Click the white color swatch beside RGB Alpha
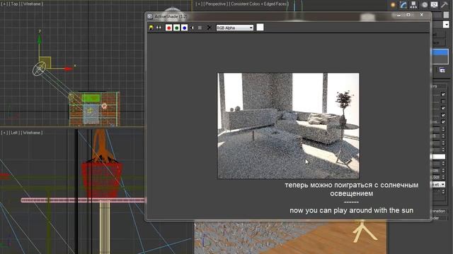 click(260, 28)
